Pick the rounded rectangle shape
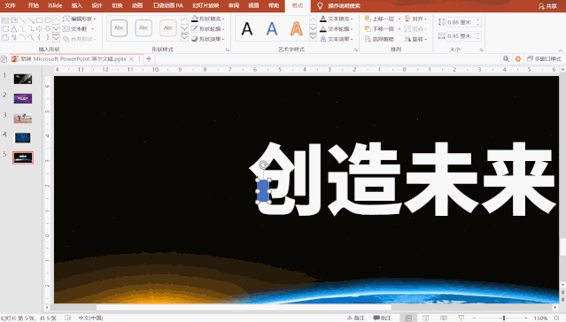Viewport: 566px width, 322px height. [x=5, y=29]
